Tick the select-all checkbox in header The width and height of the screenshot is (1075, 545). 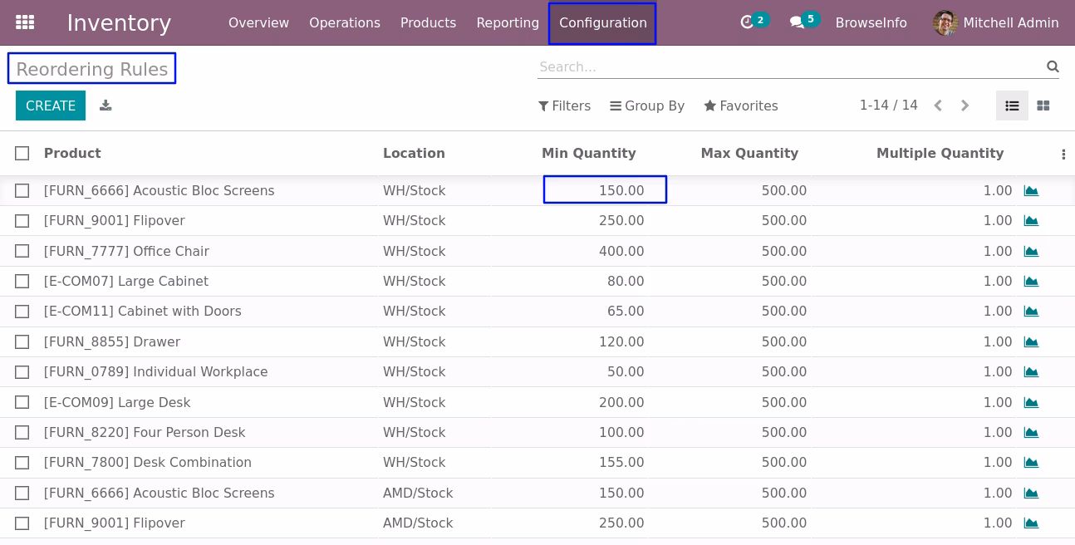22,153
